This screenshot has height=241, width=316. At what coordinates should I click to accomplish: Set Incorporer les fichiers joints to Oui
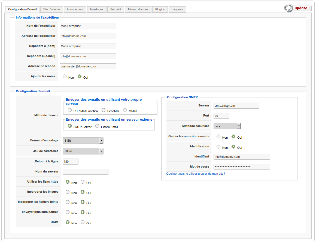tap(83, 202)
